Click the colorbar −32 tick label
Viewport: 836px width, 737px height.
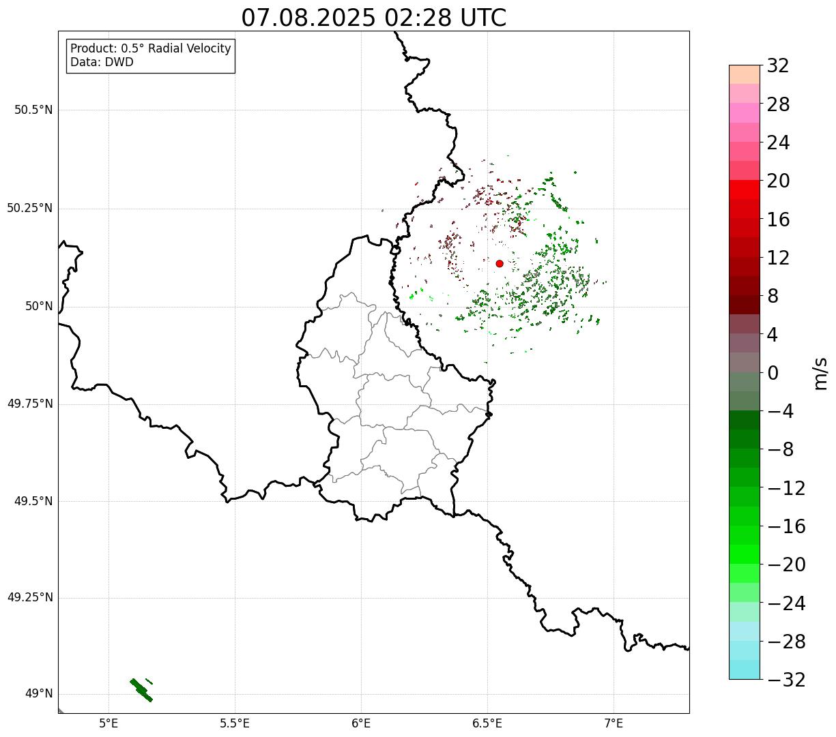click(786, 680)
